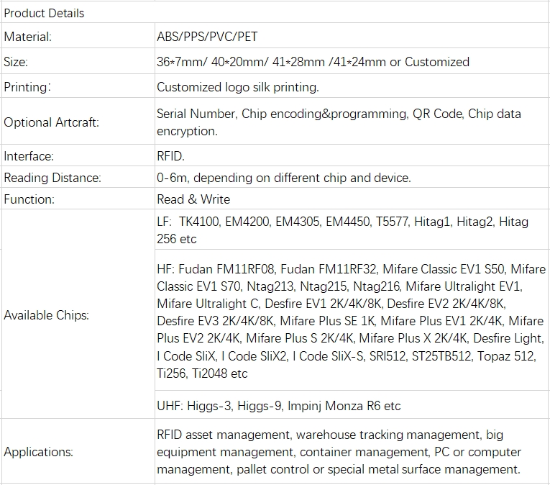Click the Function label cell
Screen dimensions: 550x485
[78, 199]
